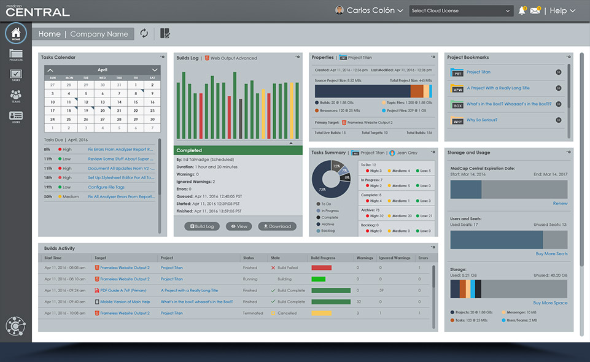Open Tasks Calendar widget settings gear

162,57
